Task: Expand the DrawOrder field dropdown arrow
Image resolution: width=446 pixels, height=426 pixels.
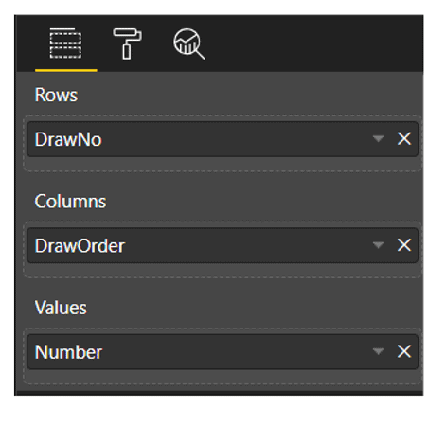Action: (x=378, y=245)
